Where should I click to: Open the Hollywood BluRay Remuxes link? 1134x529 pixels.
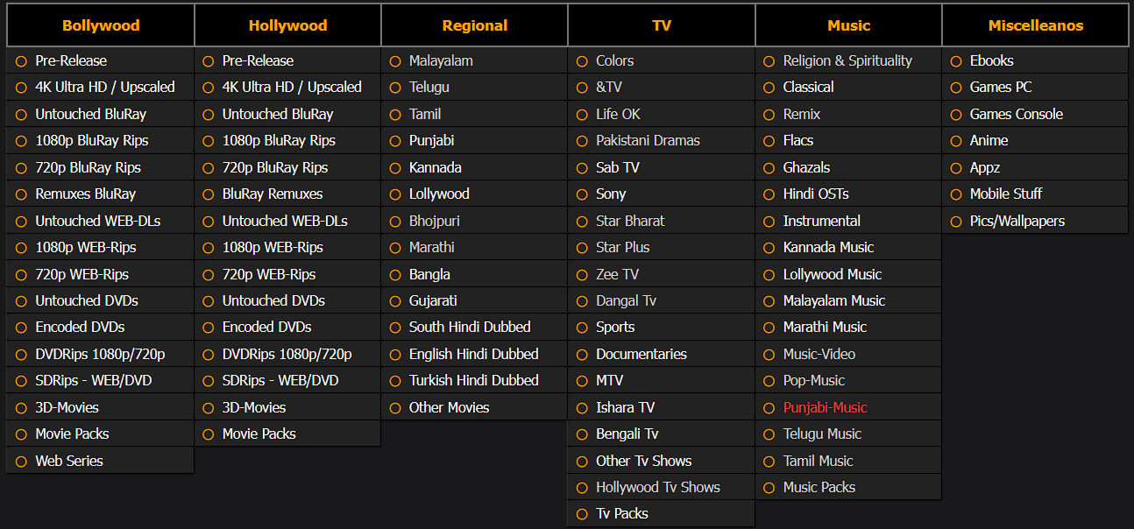point(273,194)
